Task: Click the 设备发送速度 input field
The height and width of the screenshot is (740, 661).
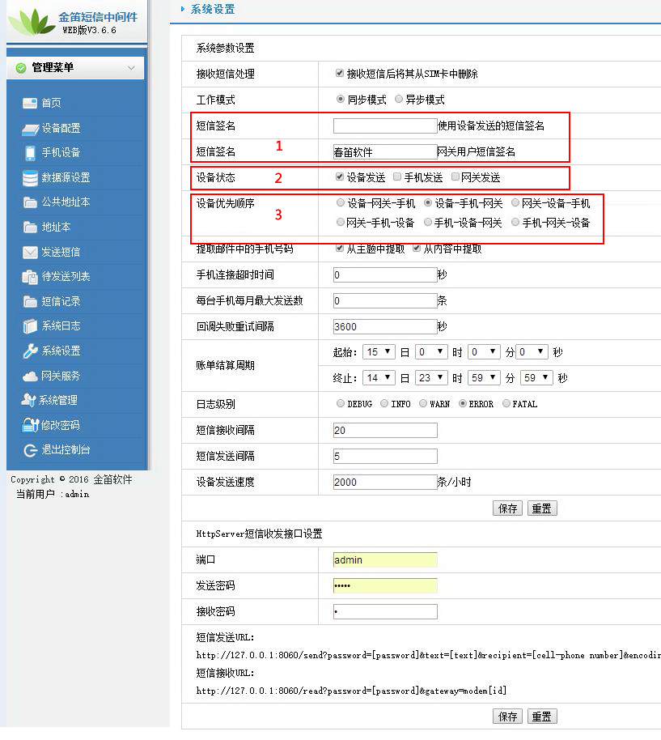Action: [385, 482]
